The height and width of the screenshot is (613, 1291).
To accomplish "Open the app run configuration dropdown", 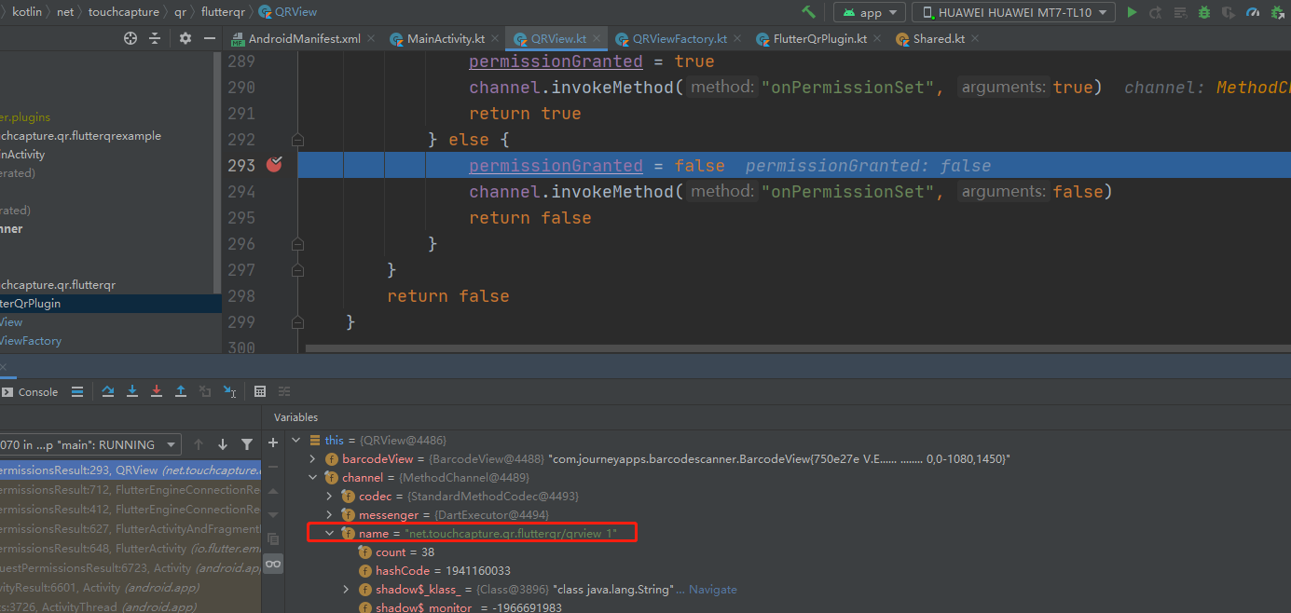I will coord(870,12).
